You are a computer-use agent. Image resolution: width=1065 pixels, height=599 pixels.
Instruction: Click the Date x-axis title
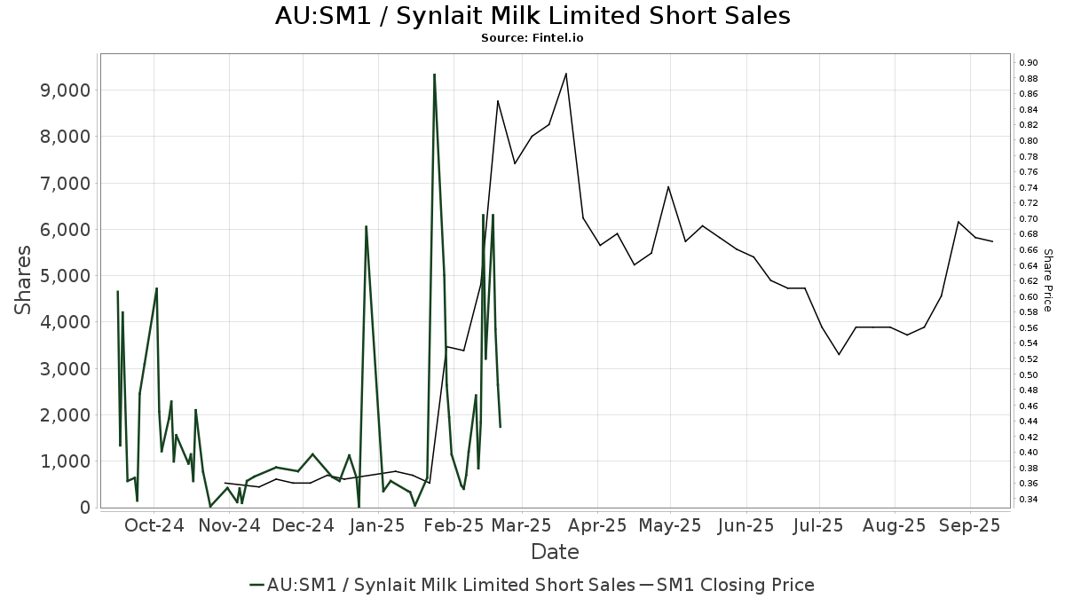555,552
